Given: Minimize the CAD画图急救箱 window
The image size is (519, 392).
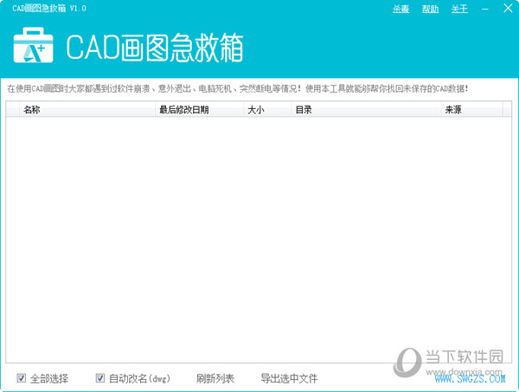Looking at the screenshot, I should click(x=485, y=9).
